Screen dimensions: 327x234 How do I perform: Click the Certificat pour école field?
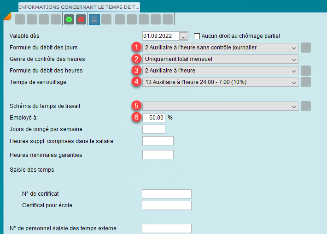coord(167,205)
